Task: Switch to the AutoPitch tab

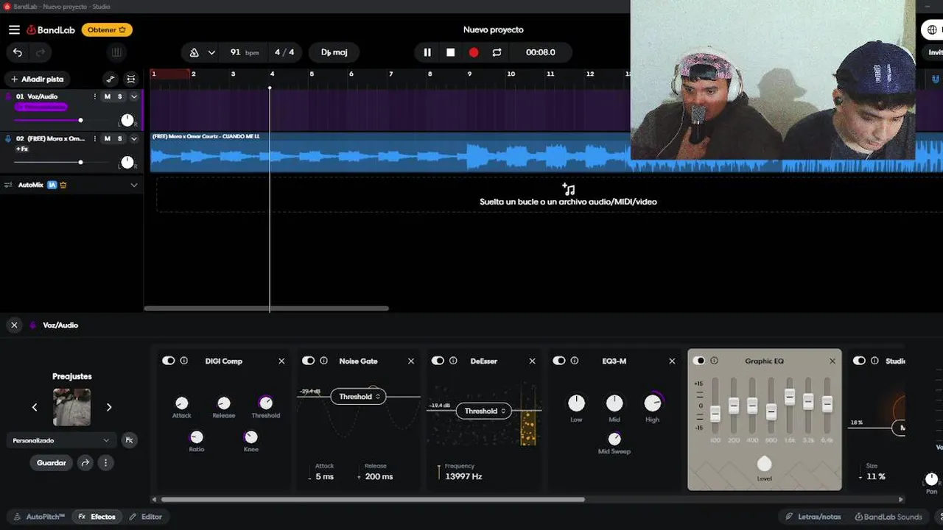Action: pos(39,517)
